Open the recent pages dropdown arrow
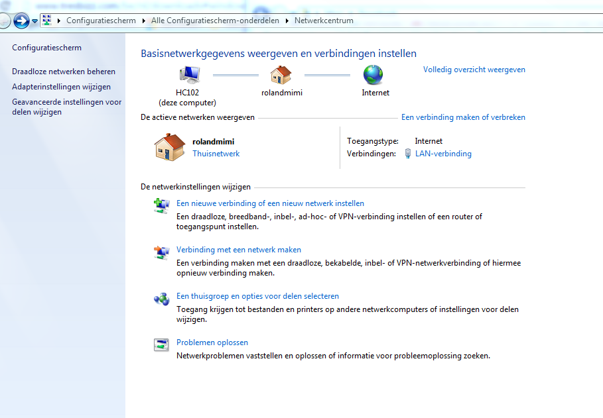The height and width of the screenshot is (418, 603). pos(34,21)
